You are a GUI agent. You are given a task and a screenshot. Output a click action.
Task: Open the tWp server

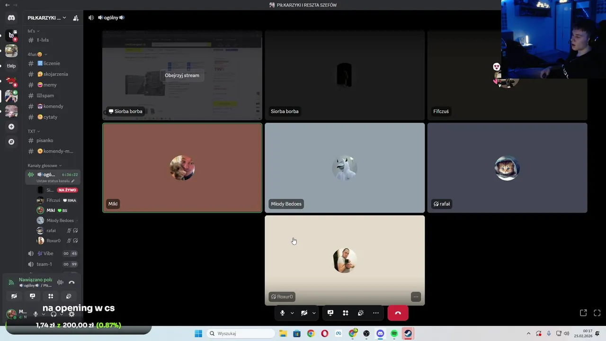pyautogui.click(x=11, y=66)
